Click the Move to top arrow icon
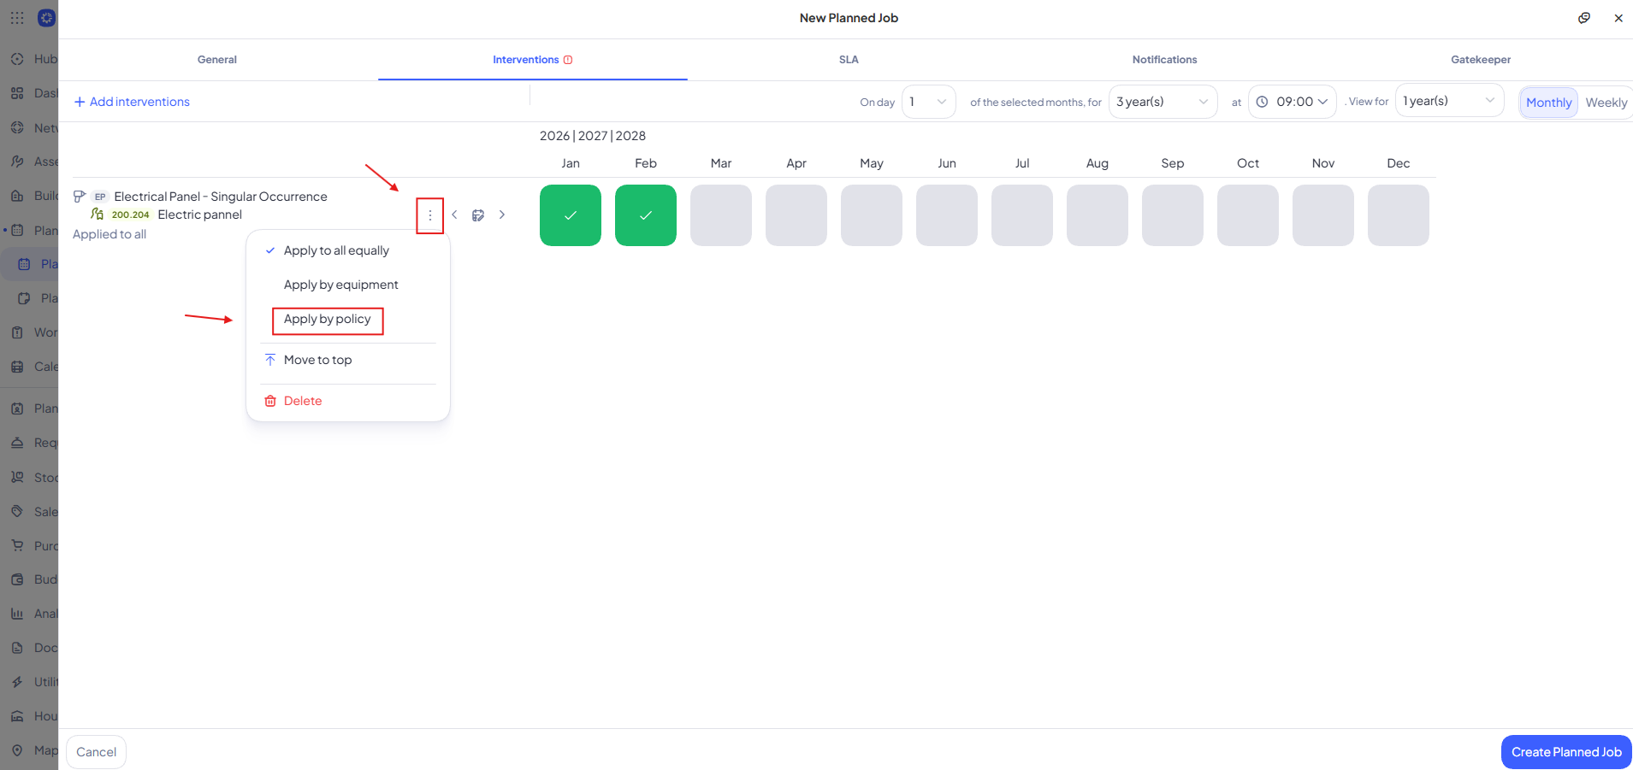1633x770 pixels. point(270,360)
